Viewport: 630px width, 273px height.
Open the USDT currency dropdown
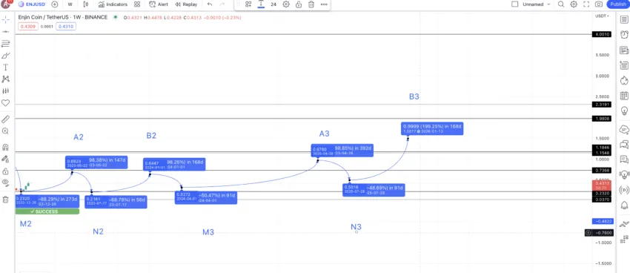click(x=602, y=16)
